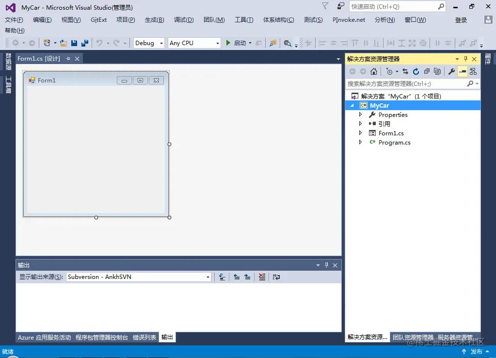Viewport: 496px width, 358px height.
Task: Open the New Project icon's dropdown arrow
Action: 55,43
